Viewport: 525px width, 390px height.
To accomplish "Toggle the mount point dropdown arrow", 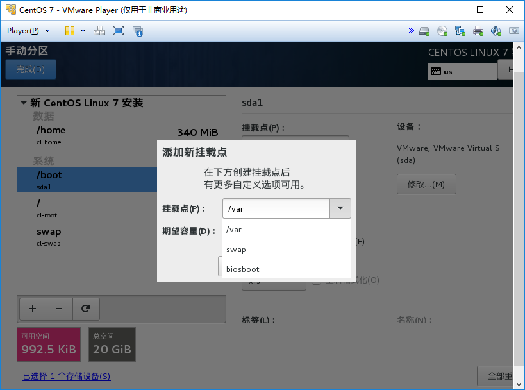I will point(340,208).
